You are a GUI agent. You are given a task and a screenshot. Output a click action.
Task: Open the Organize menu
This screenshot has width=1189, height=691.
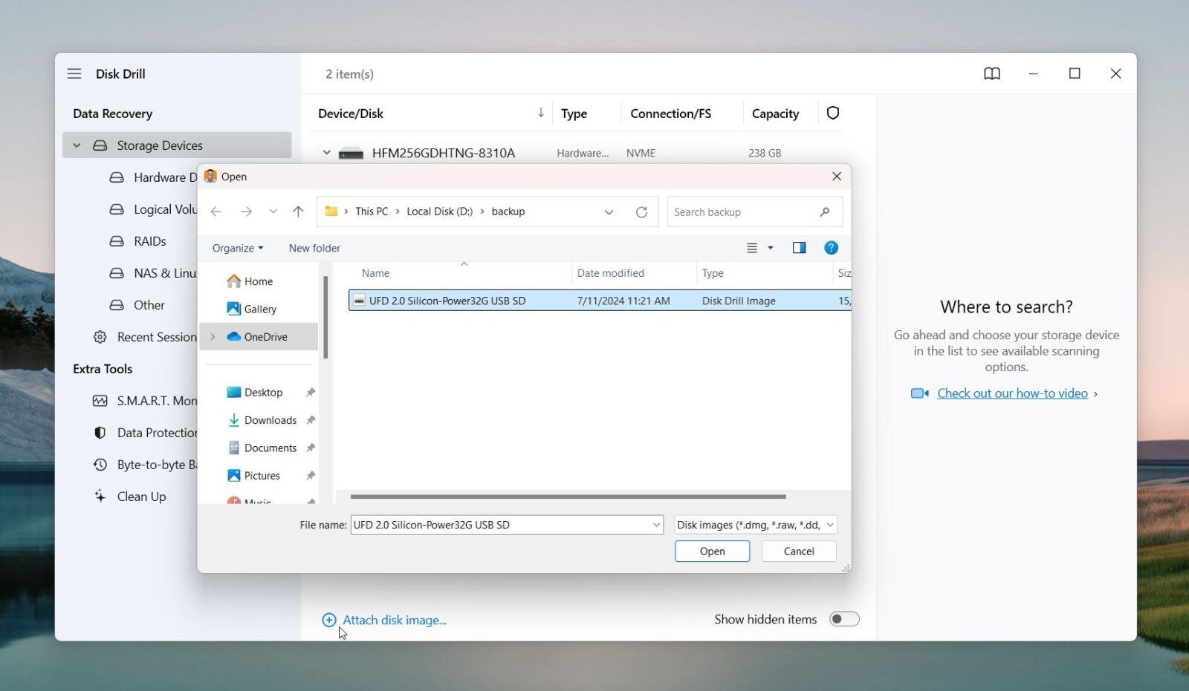click(236, 247)
